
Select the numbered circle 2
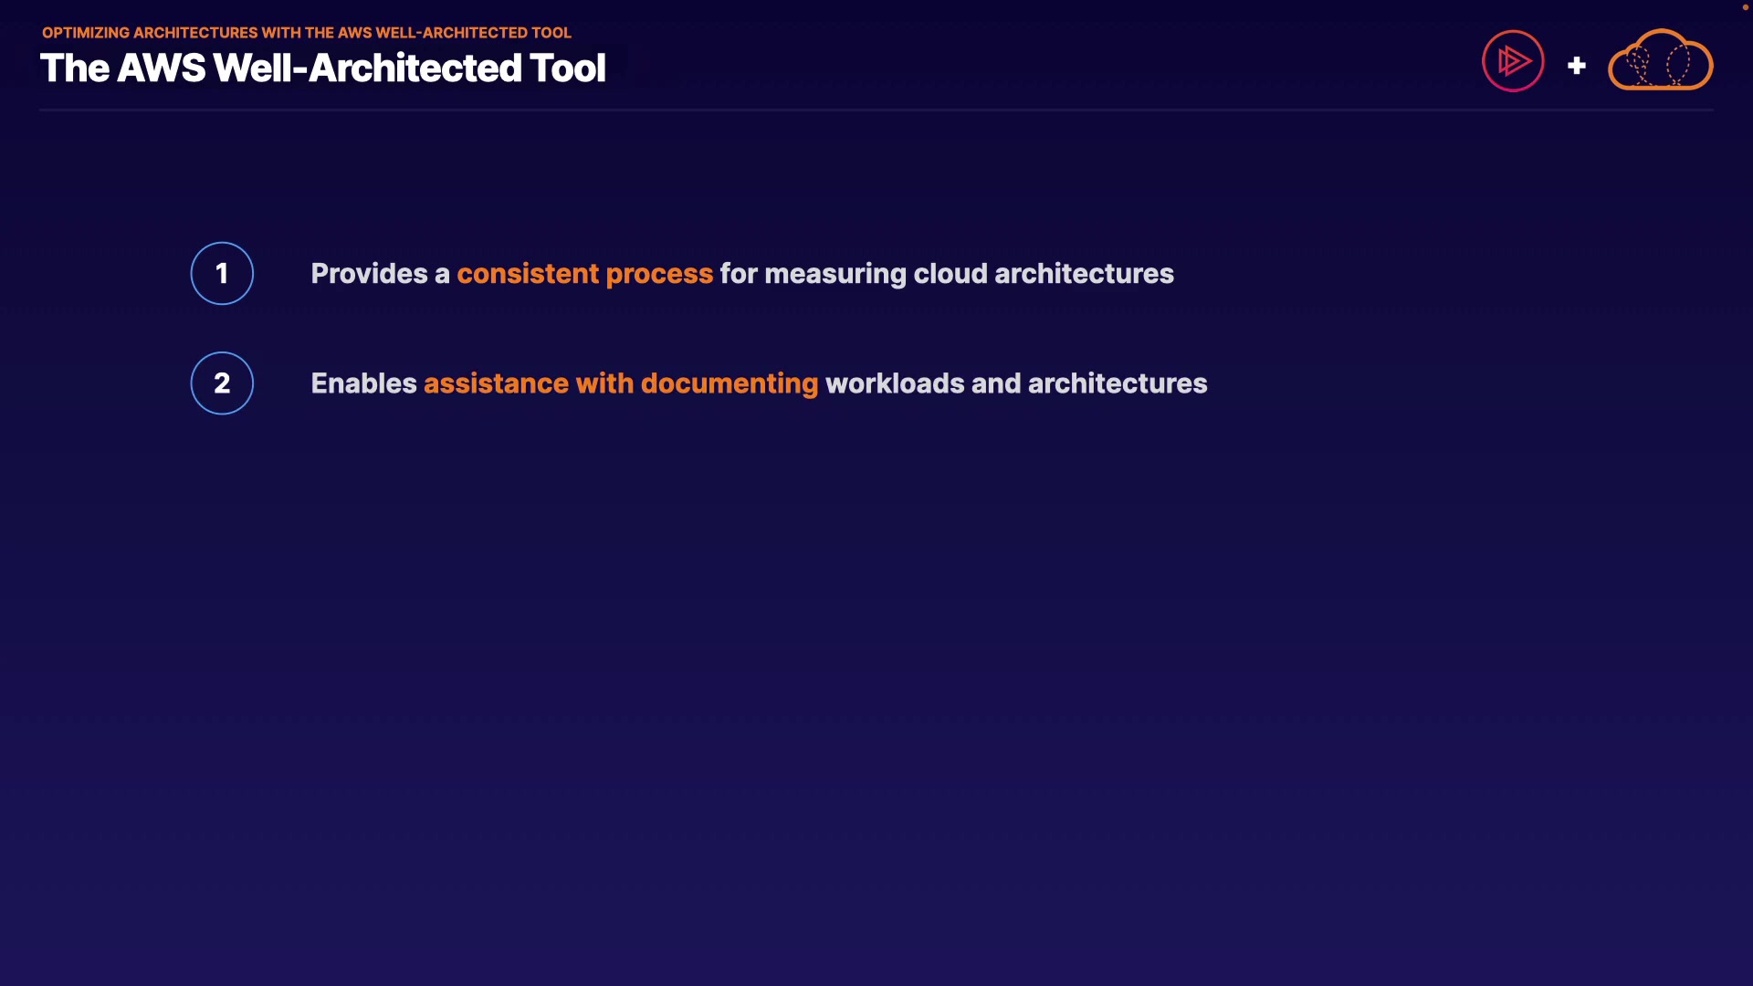[x=222, y=383]
